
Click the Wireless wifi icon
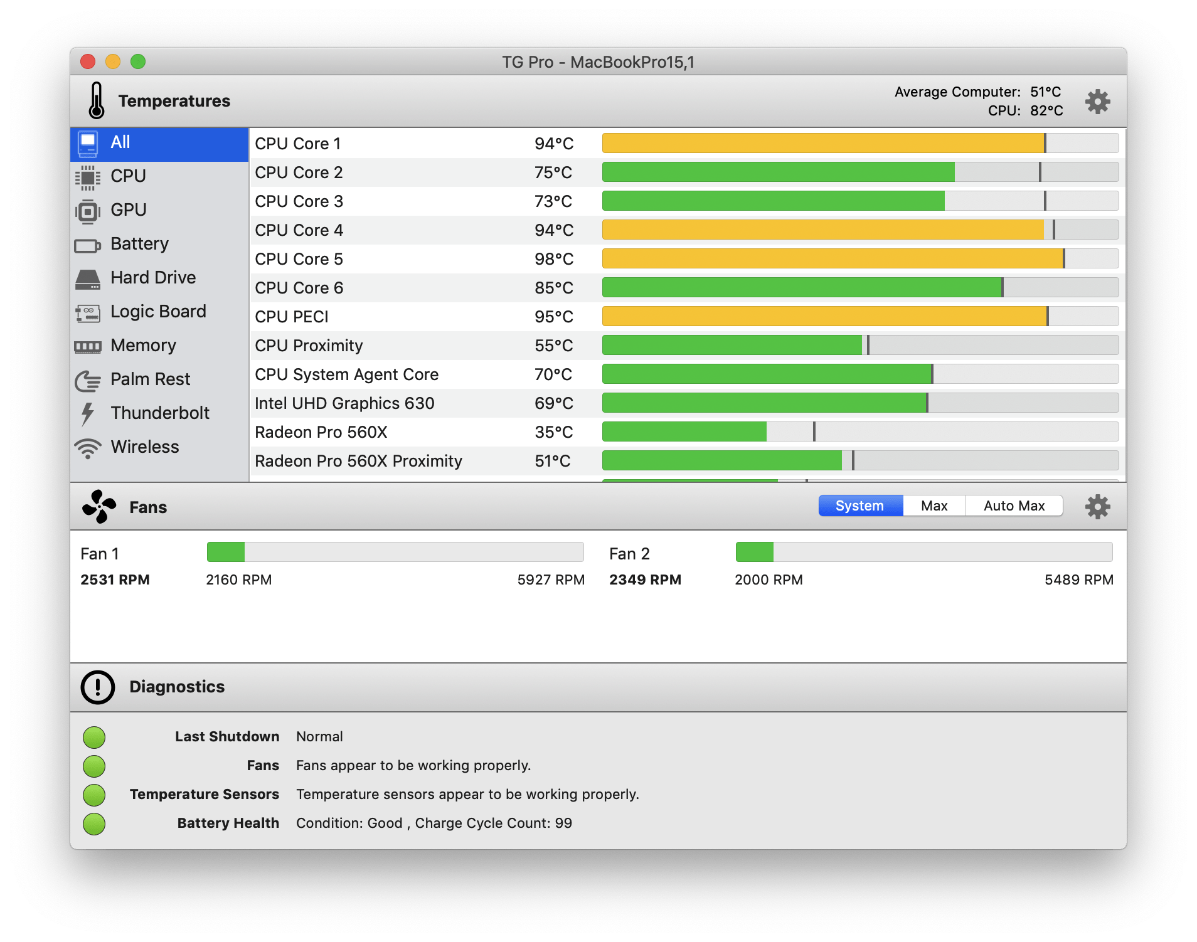pyautogui.click(x=88, y=447)
